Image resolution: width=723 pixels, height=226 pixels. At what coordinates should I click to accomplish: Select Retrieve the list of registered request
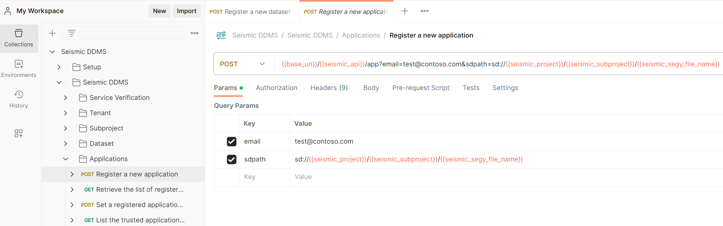139,190
